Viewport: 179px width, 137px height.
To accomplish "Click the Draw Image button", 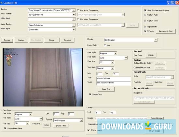I will click(155, 131).
